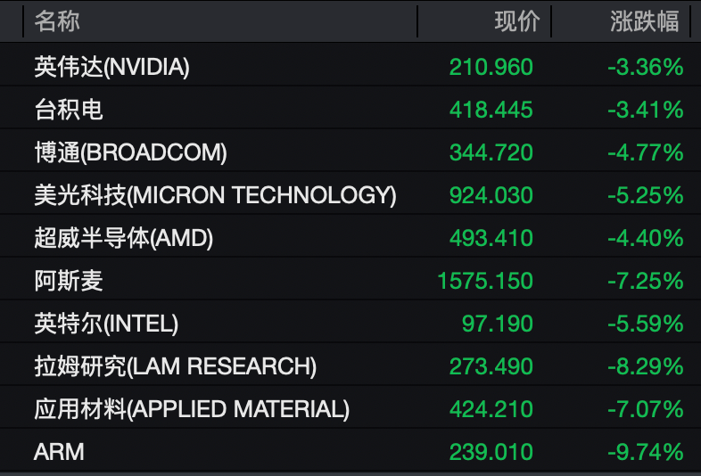This screenshot has width=701, height=476.
Task: Click change value -4.77%
Action: (646, 152)
